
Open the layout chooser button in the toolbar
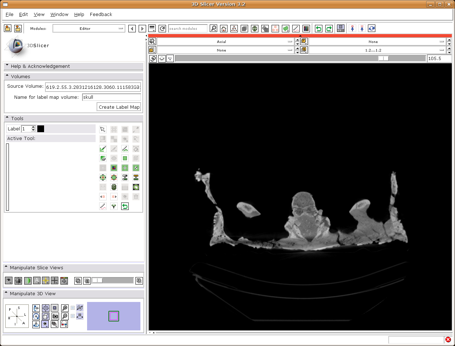tap(341, 28)
